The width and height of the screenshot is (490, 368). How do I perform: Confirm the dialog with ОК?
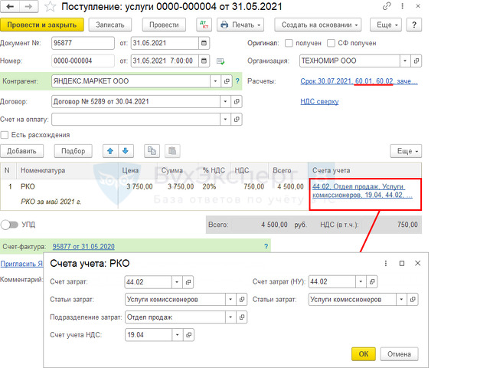pos(363,354)
